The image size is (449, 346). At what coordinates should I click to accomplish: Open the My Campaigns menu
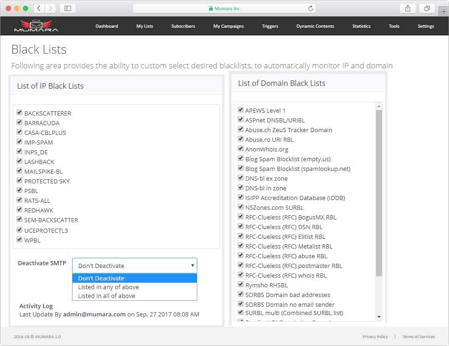click(x=228, y=26)
